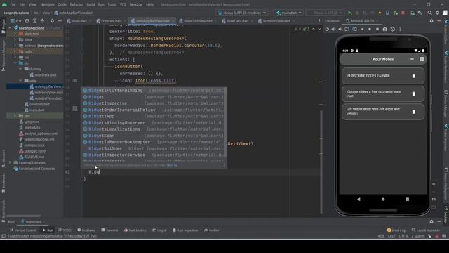Image resolution: width=449 pixels, height=253 pixels.
Task: Rotate emulator right icon
Action: tap(354, 30)
